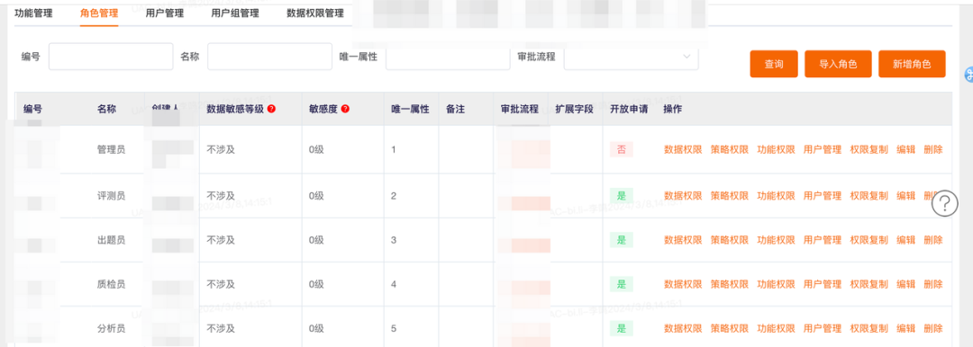Click the 新增角色 button
This screenshot has height=347, width=973.
click(x=912, y=64)
